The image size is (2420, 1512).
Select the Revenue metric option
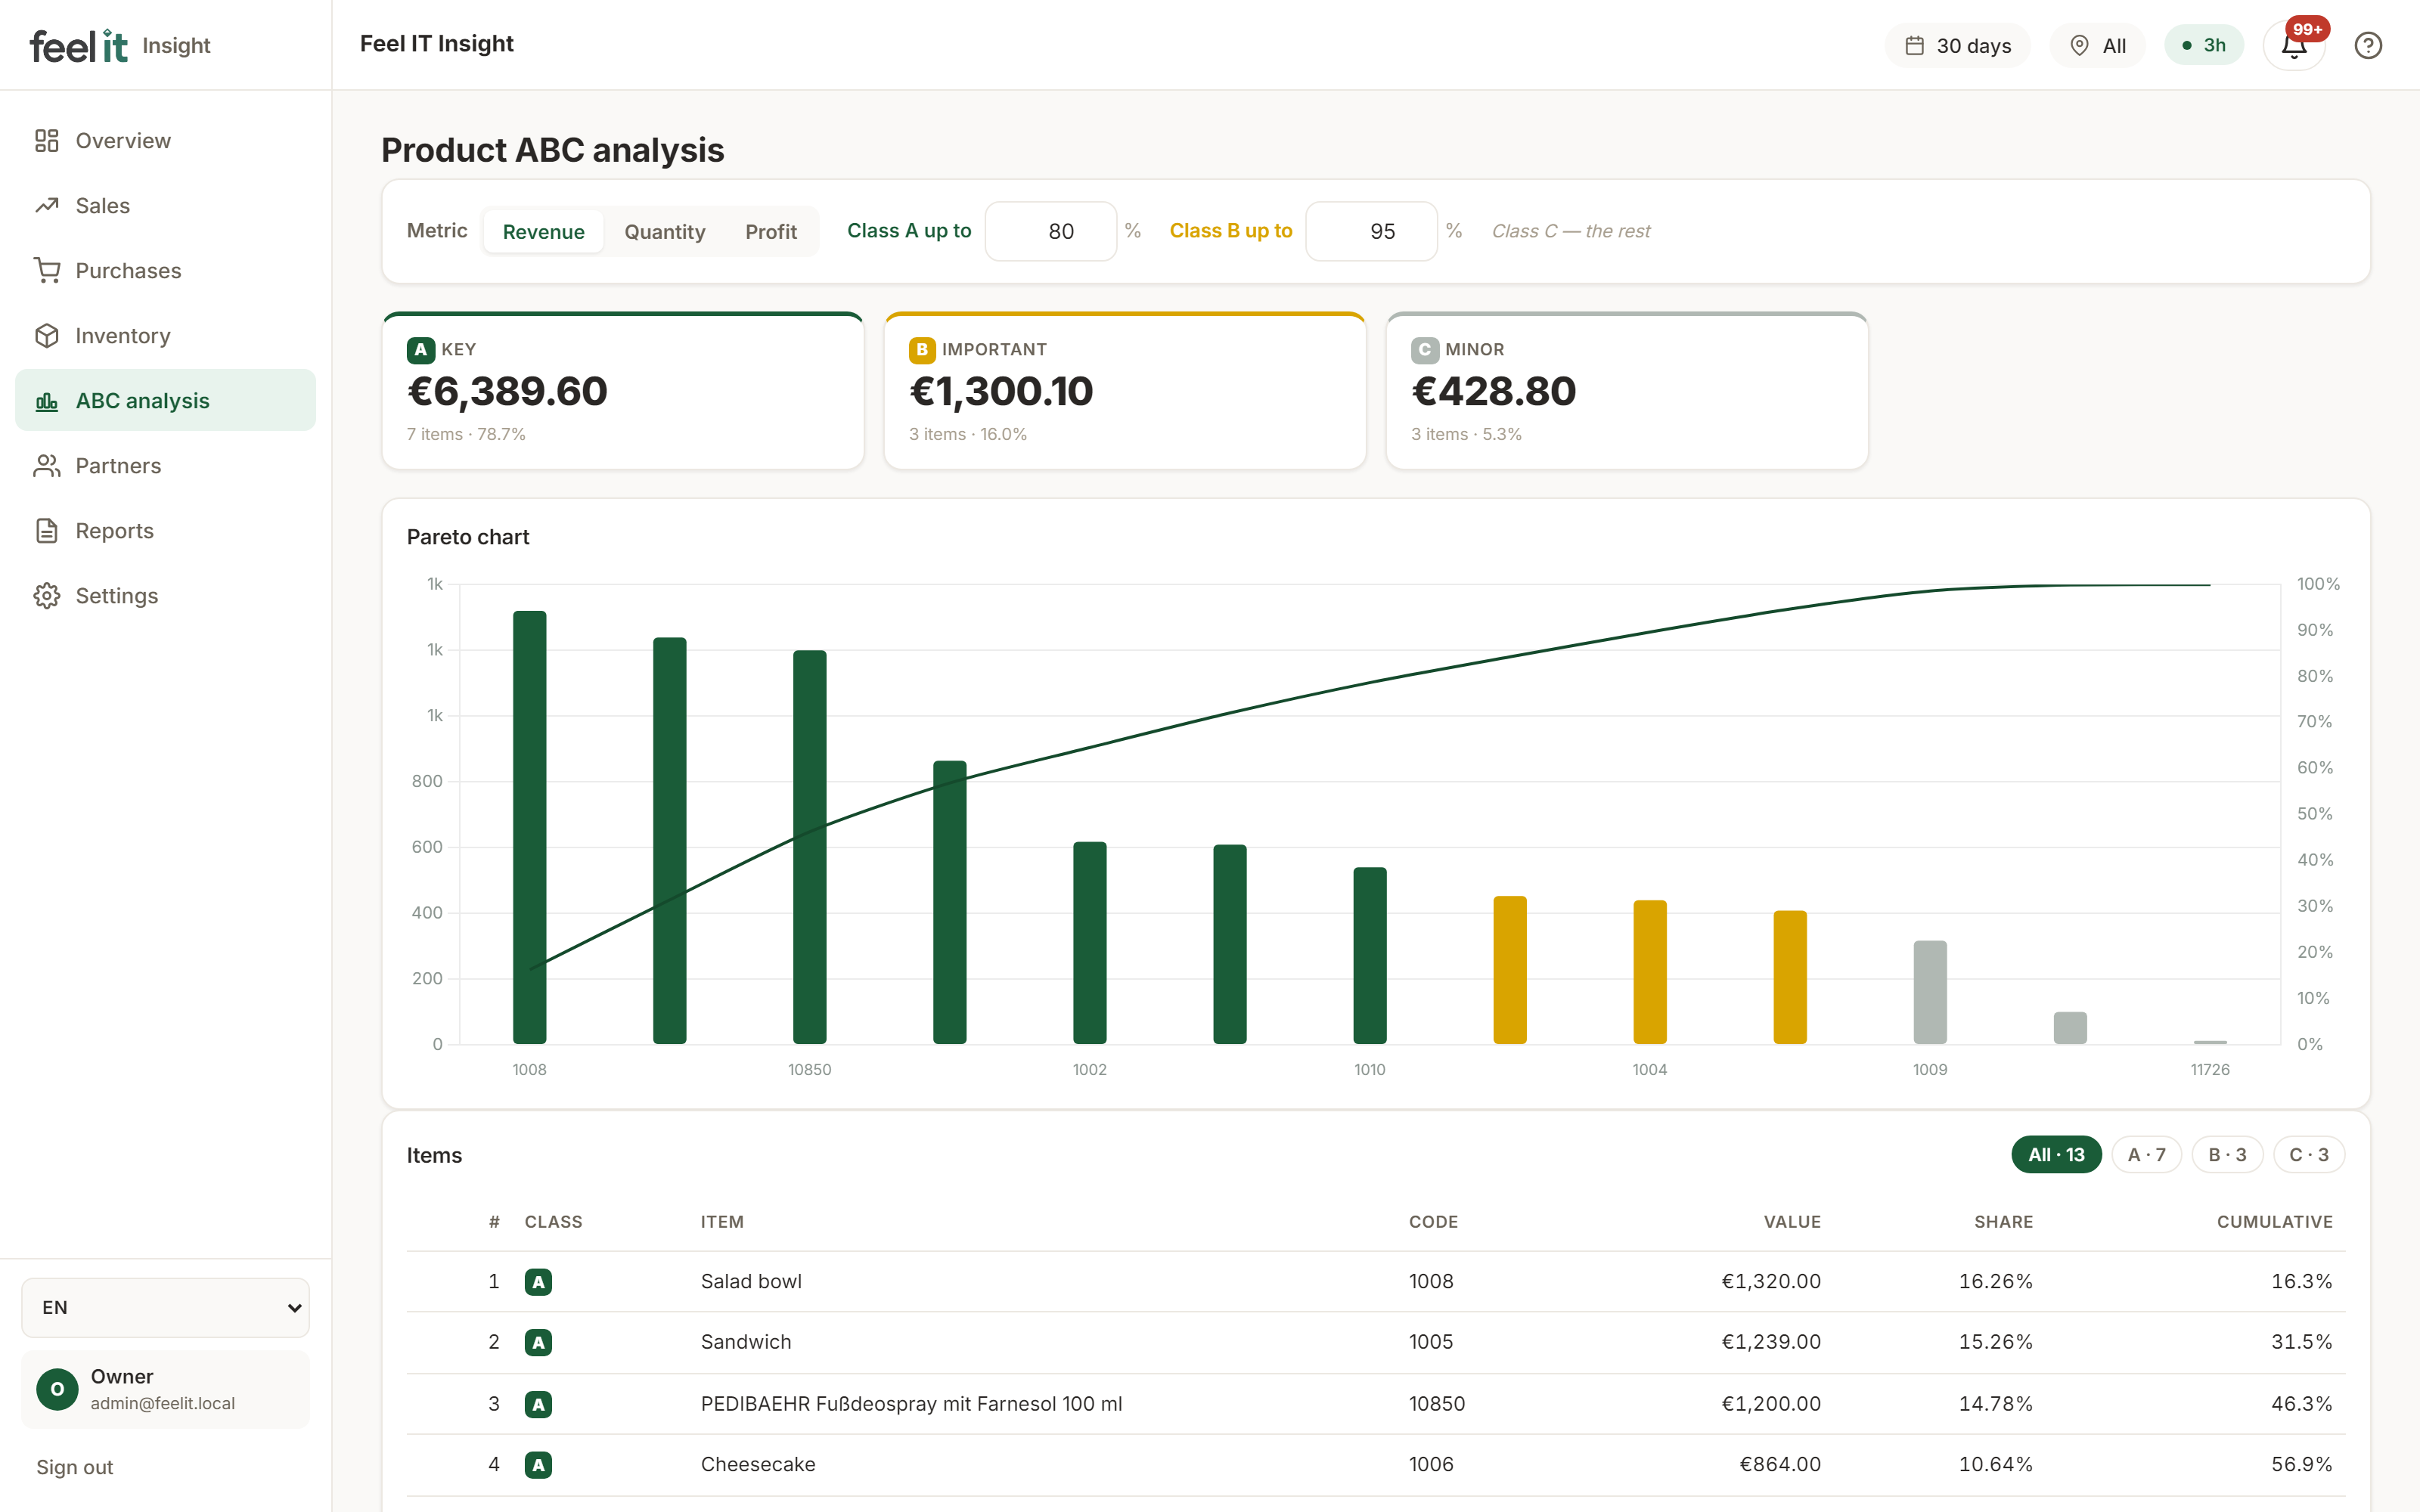tap(543, 232)
